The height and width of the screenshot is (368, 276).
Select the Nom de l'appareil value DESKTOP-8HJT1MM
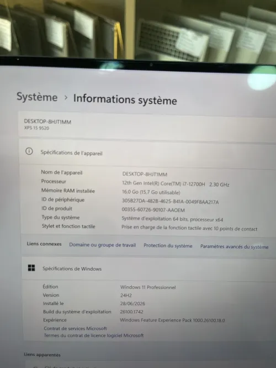coord(145,174)
